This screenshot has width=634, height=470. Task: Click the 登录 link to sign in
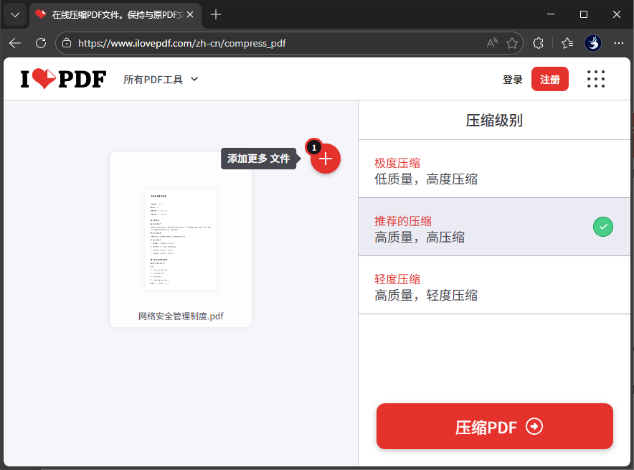(513, 79)
